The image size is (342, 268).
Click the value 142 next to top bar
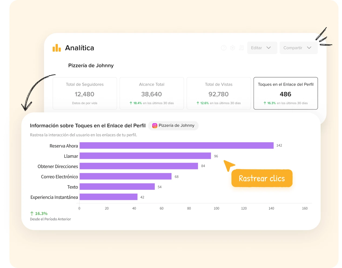(x=279, y=146)
